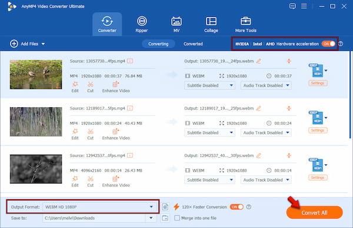Click the compress icon for 13057730 output
Screen dimensions: 353x228
[x=289, y=61]
